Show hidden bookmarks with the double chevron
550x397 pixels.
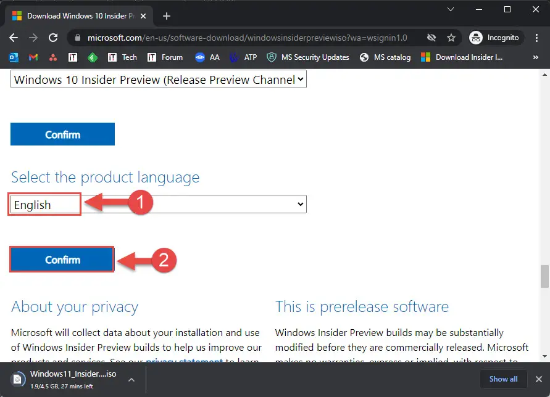tap(536, 57)
